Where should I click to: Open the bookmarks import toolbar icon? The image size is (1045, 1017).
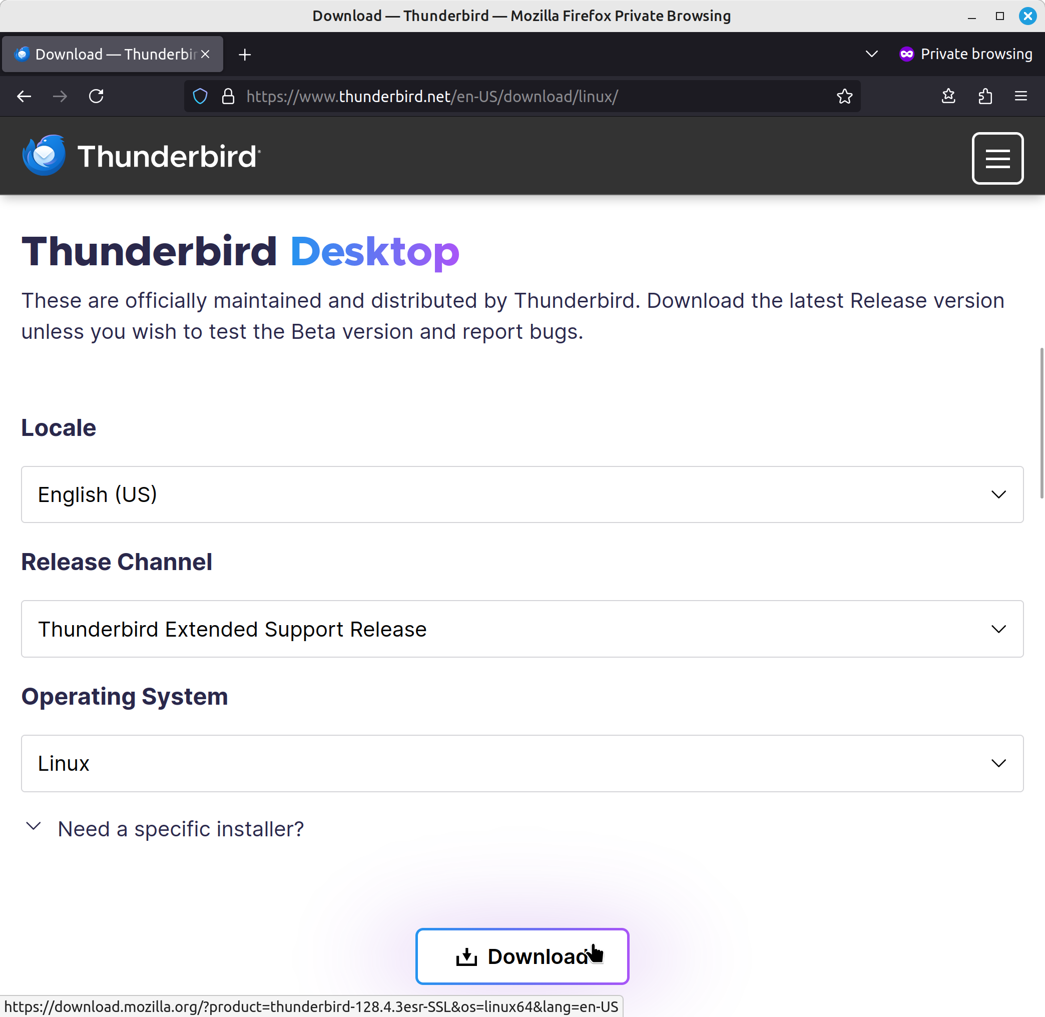948,96
